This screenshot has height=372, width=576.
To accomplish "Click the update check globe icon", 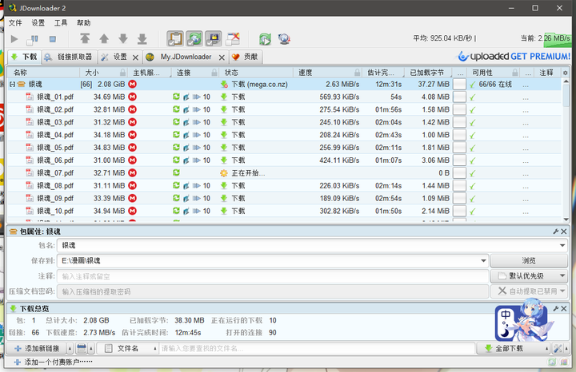I will (284, 38).
